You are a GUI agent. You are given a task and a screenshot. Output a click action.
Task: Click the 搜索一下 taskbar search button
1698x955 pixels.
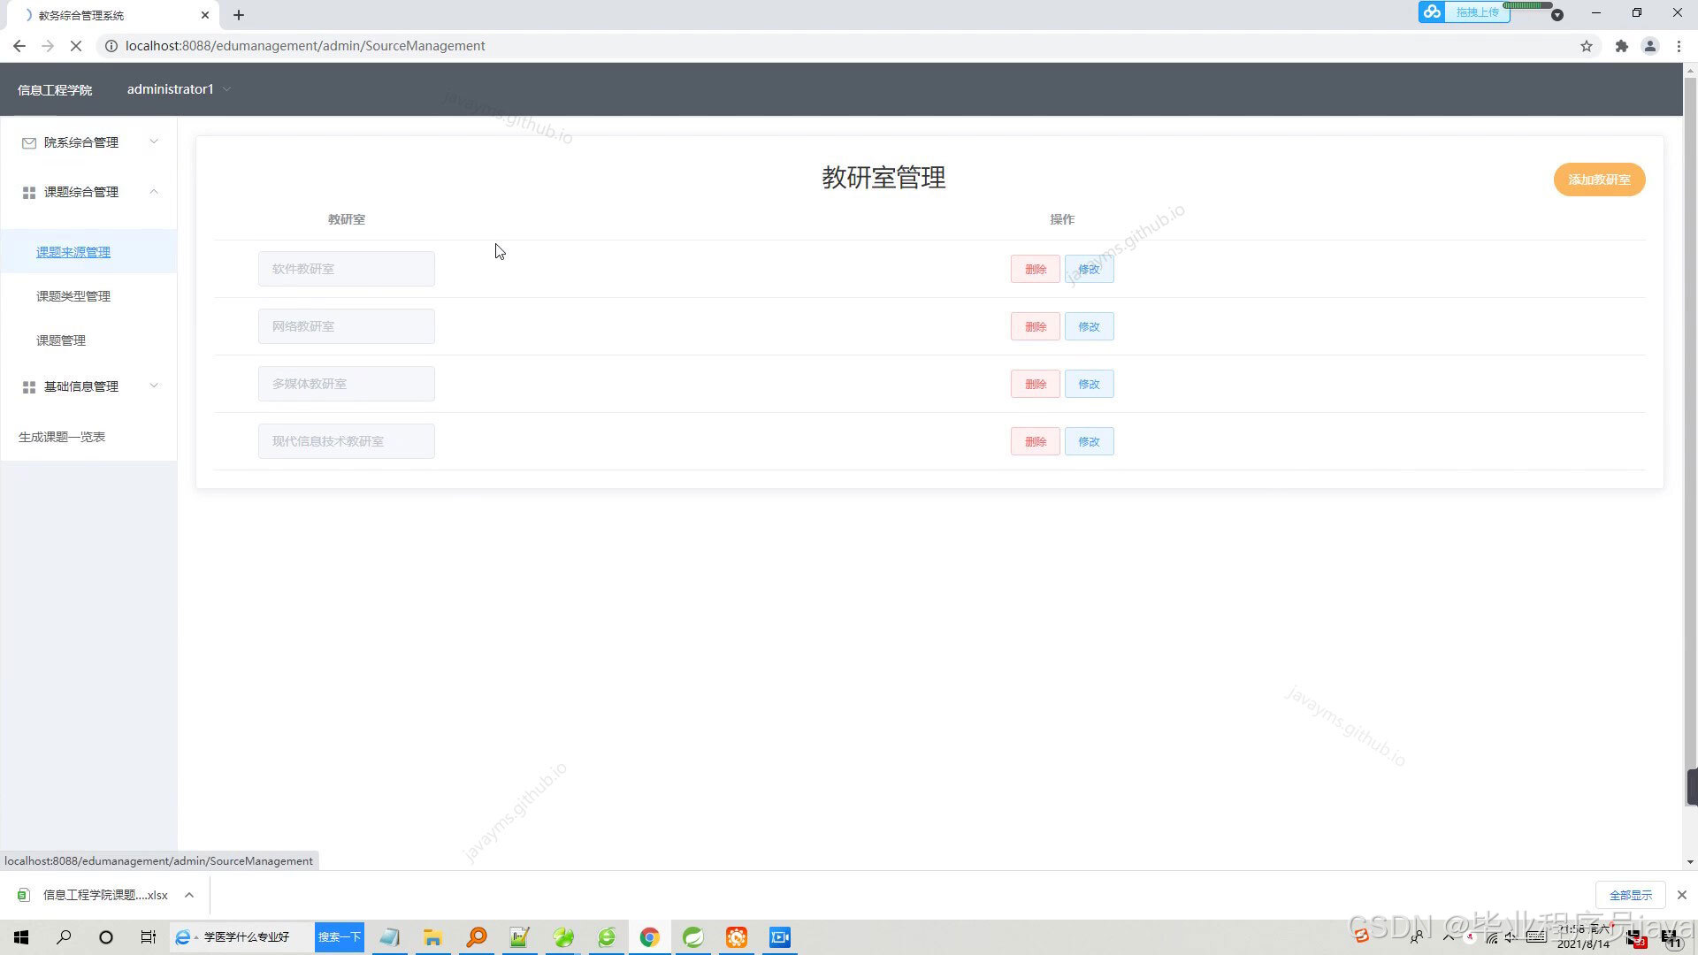340,937
